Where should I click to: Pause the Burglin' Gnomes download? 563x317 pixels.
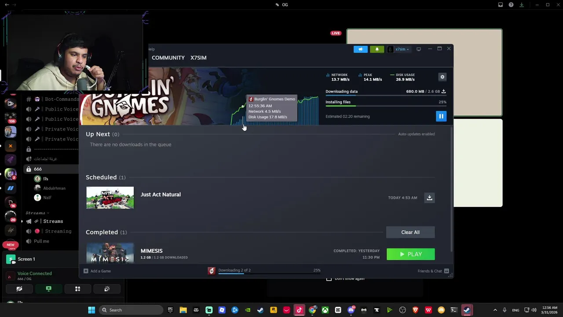[x=441, y=116]
